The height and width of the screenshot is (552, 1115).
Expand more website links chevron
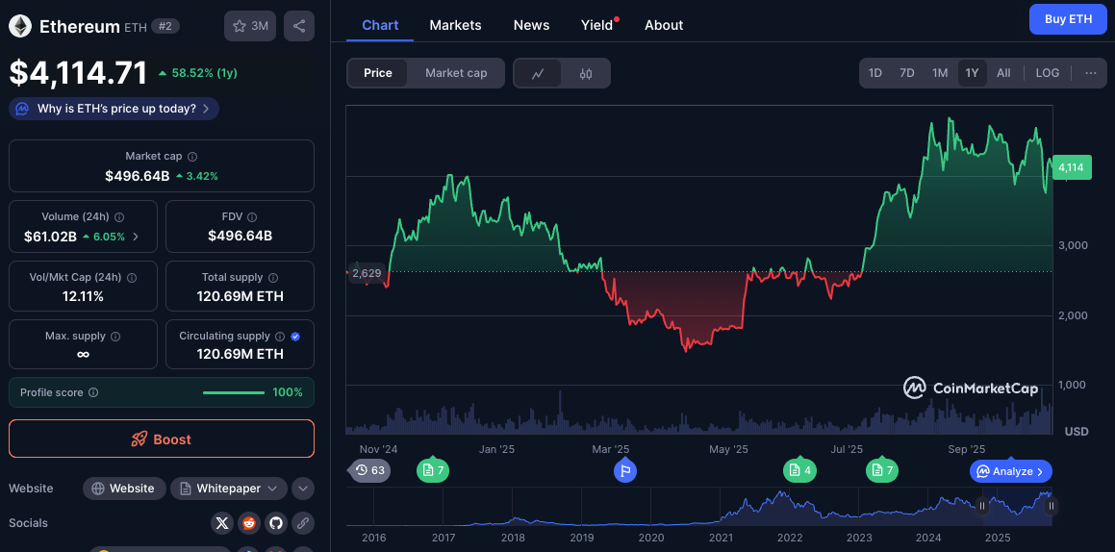[303, 489]
